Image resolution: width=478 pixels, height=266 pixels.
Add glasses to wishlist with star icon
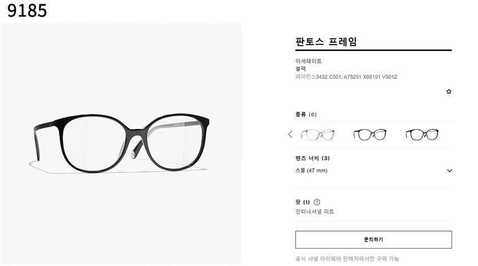449,92
